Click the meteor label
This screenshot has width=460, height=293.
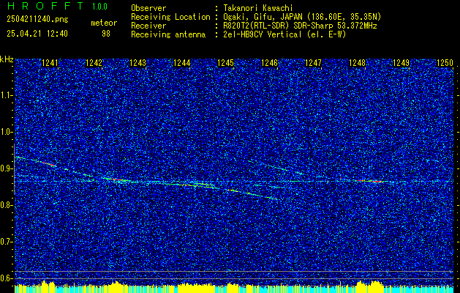click(104, 23)
